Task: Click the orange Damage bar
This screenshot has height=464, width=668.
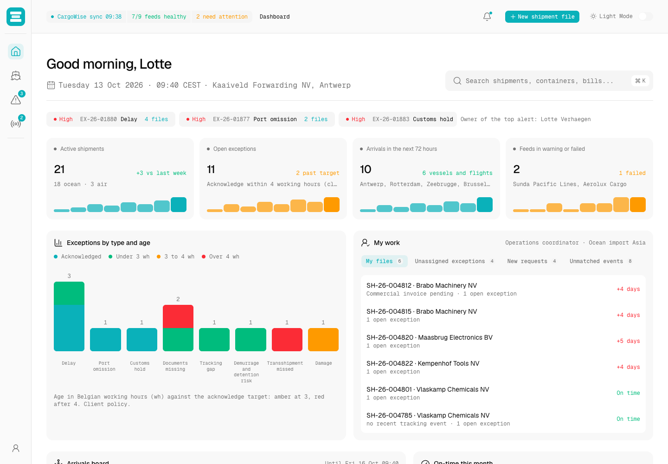Action: point(323,340)
